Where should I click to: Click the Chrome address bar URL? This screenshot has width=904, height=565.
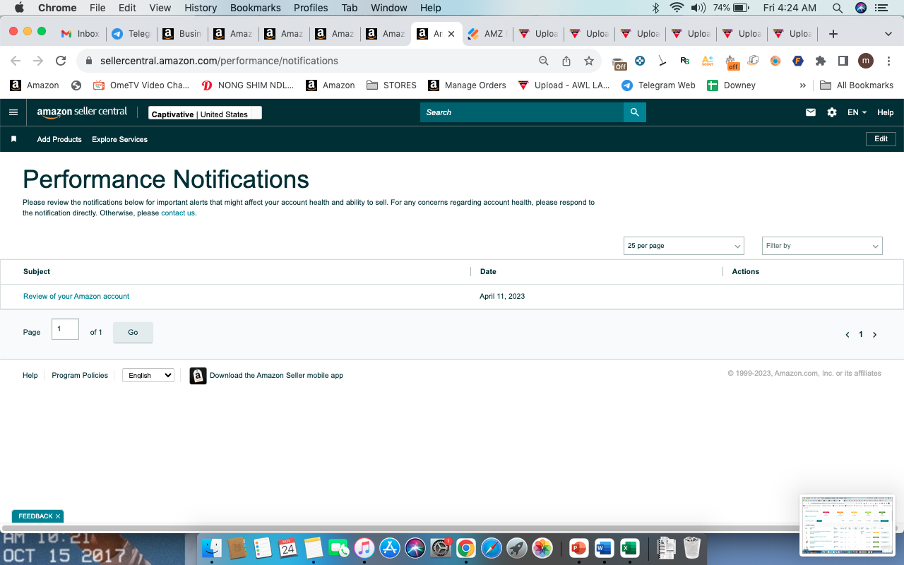click(x=219, y=61)
